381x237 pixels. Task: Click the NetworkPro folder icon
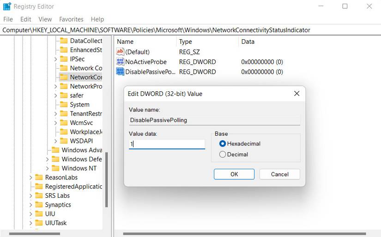[x=64, y=86]
